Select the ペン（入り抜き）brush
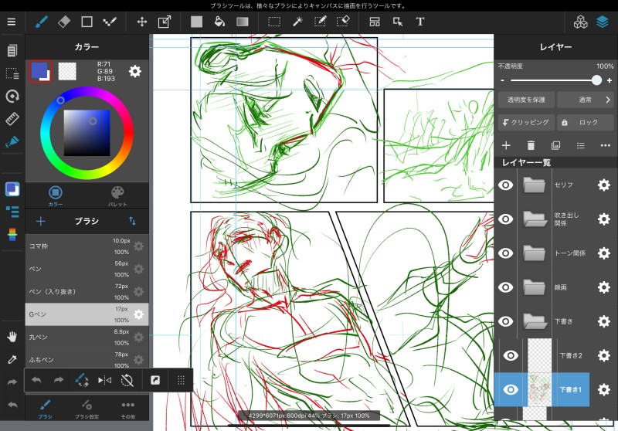 click(x=87, y=291)
